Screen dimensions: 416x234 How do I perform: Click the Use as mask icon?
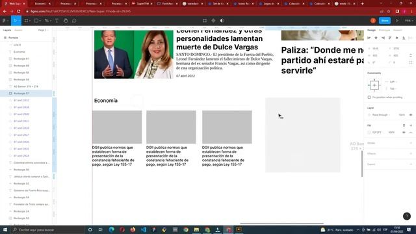[x=222, y=20]
